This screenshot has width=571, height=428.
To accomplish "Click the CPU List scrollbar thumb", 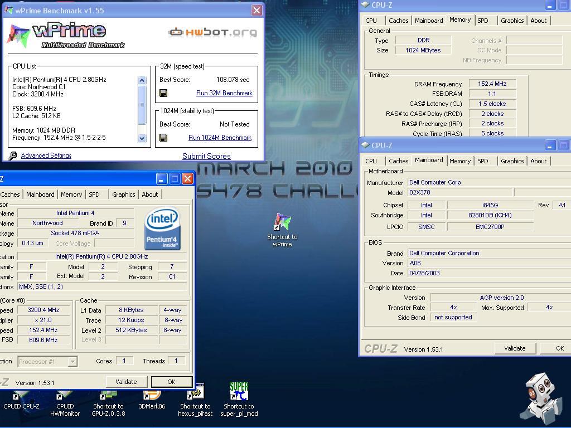I will [142, 105].
